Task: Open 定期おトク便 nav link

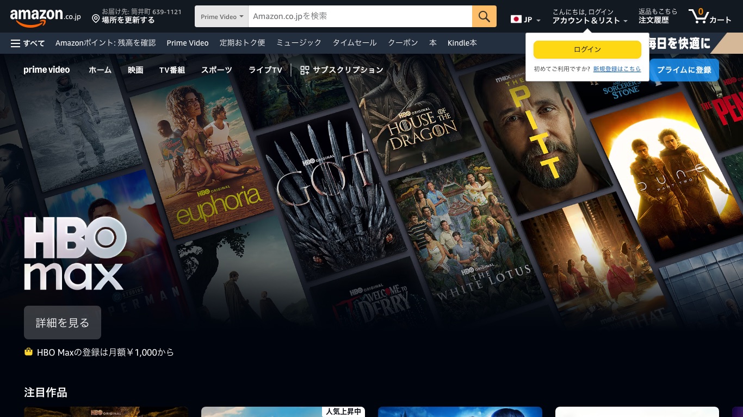Action: 242,43
